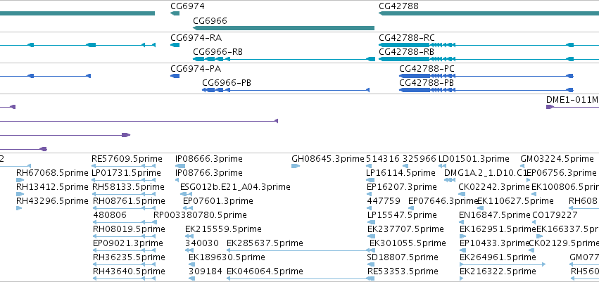
Task: Open EK301055.5prime EST label
Action: click(x=408, y=243)
